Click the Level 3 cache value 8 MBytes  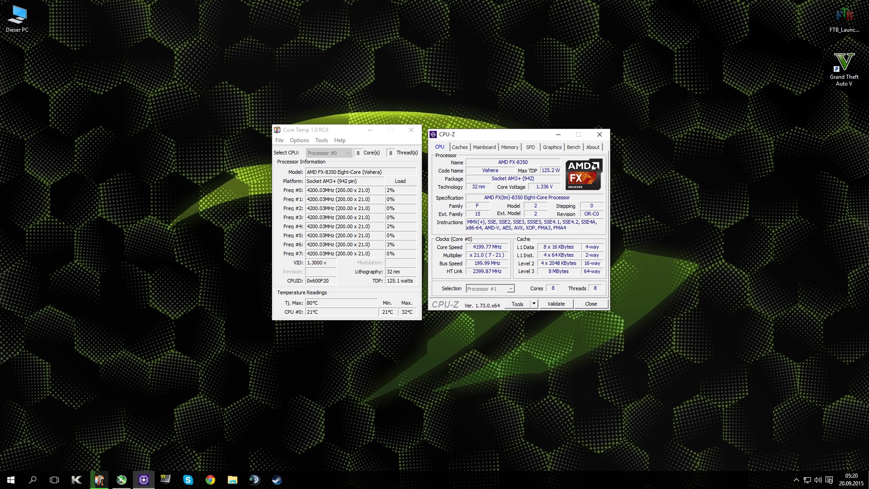tap(558, 272)
